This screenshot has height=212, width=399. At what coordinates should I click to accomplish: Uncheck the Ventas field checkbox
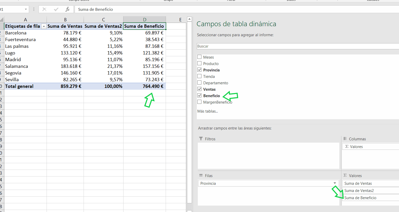pos(199,89)
